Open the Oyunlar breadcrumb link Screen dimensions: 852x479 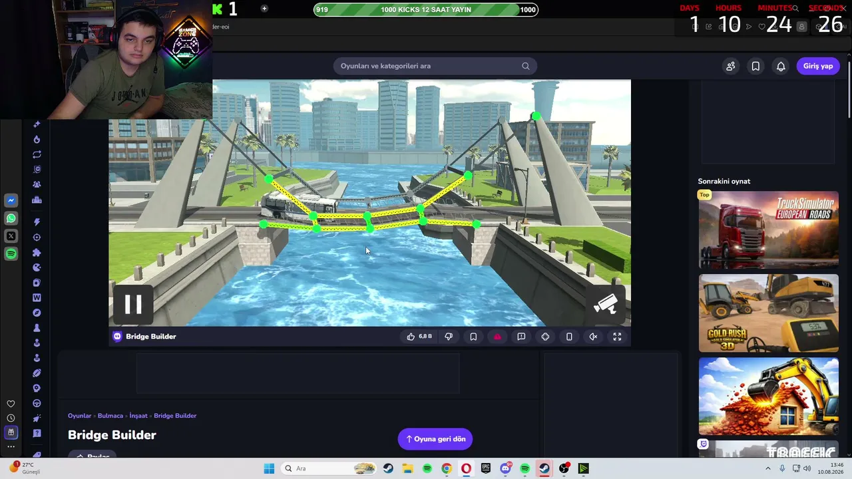point(79,416)
